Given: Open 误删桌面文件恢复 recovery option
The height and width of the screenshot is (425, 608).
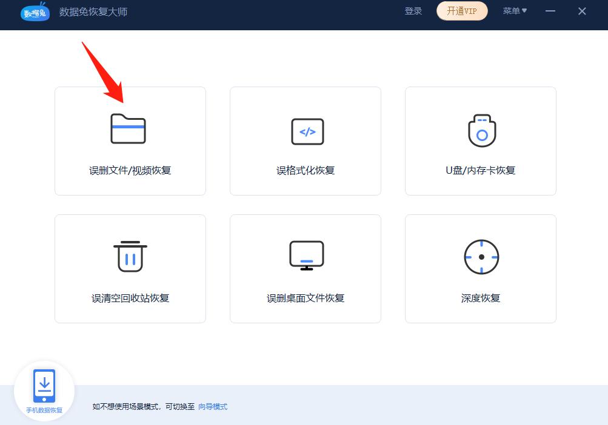Looking at the screenshot, I should click(x=305, y=268).
